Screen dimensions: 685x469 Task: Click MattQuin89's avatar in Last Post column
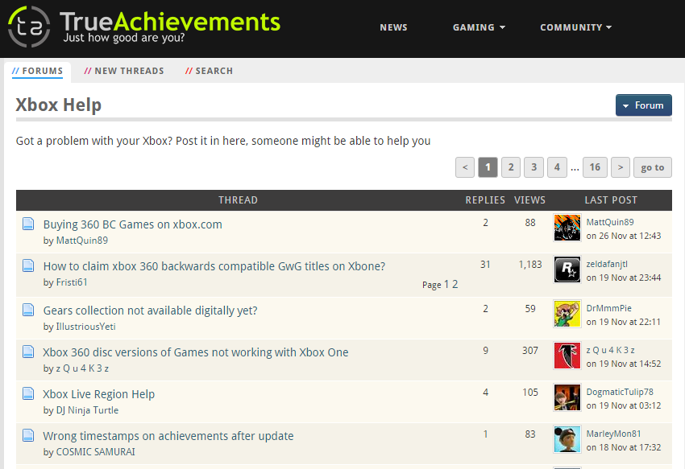[x=567, y=228]
